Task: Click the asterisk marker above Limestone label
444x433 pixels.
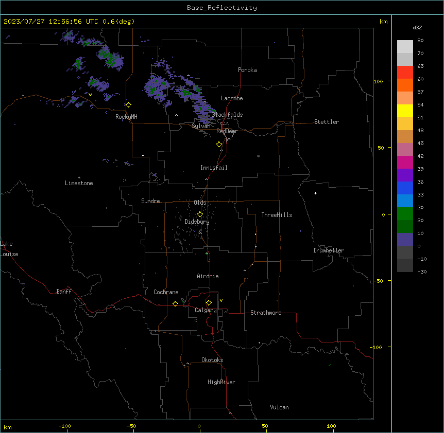Action: click(79, 178)
